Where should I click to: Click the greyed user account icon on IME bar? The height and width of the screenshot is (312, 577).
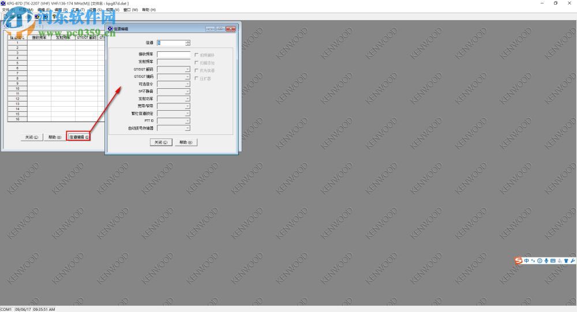tap(560, 261)
